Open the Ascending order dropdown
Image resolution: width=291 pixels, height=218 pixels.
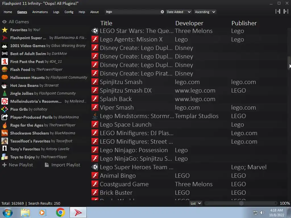205,12
